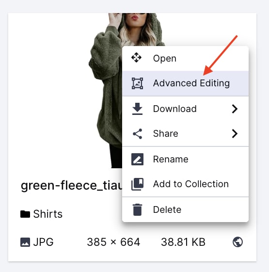Click the Open move-arrows icon
This screenshot has width=269, height=272.
pyautogui.click(x=136, y=57)
